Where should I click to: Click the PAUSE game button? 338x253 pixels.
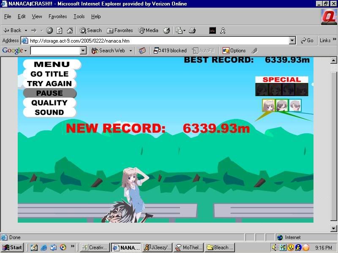click(x=49, y=93)
